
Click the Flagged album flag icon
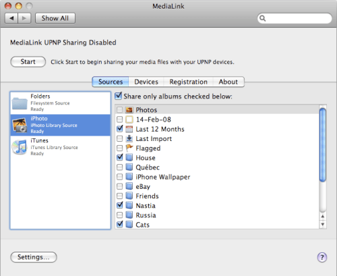[129, 148]
